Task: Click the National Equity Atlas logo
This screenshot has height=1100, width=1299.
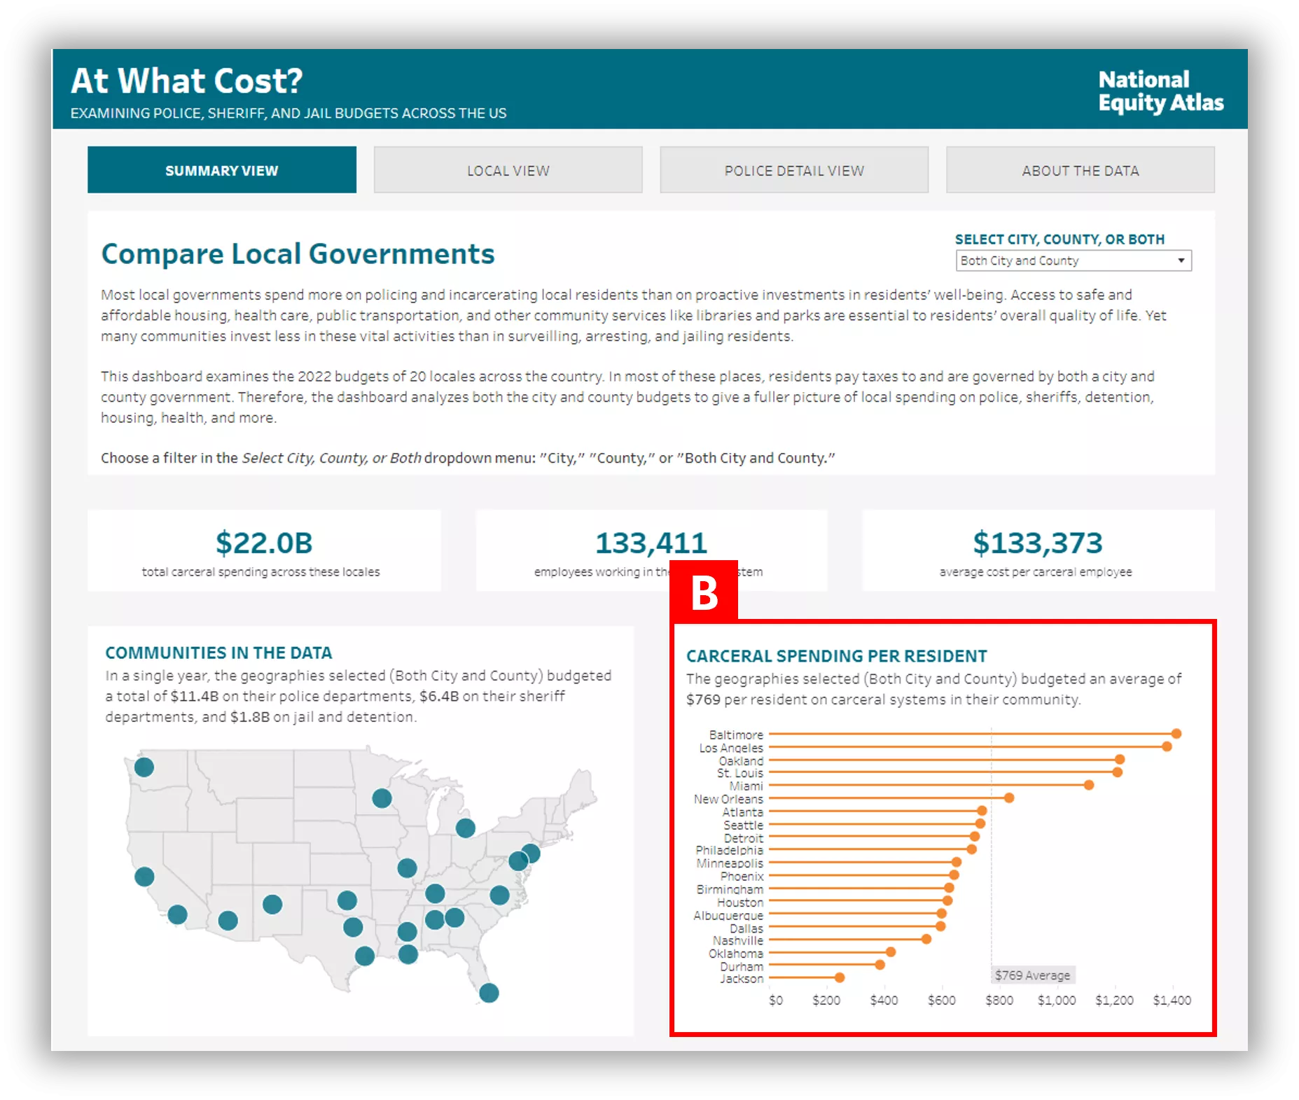Action: (1160, 91)
